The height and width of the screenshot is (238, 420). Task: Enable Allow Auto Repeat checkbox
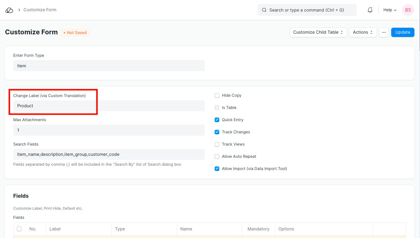217,156
